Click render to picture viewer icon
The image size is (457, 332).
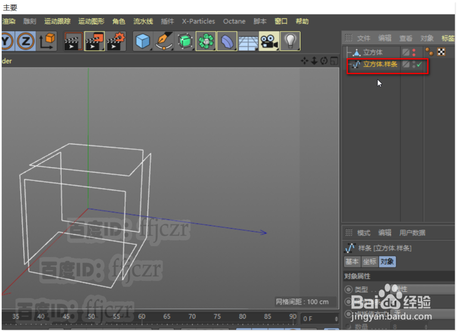point(94,41)
